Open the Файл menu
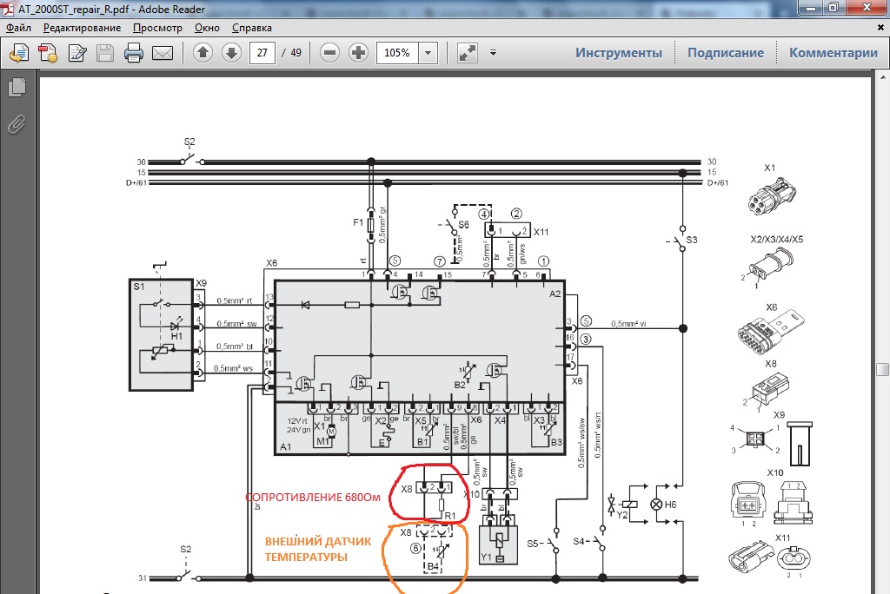Screen dimensions: 890x594 [19, 28]
